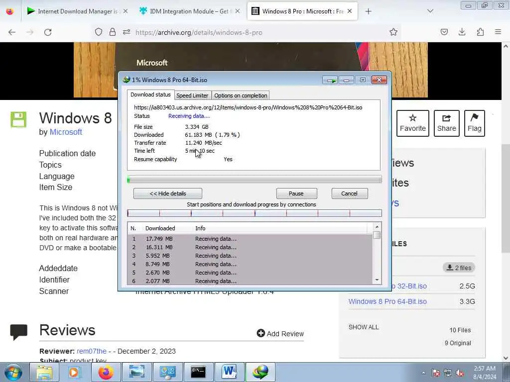Click scroll up arrow in connections list

click(377, 227)
